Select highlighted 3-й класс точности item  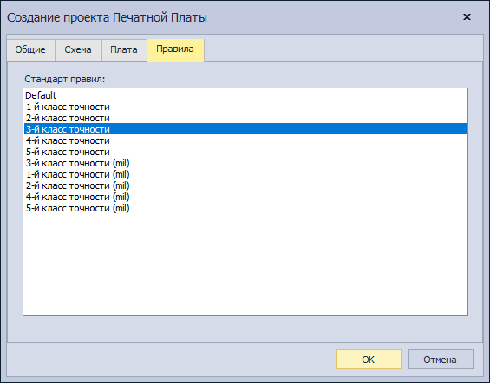point(245,129)
